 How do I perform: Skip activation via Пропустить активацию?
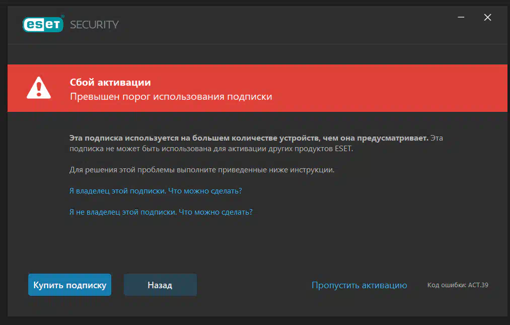coord(359,285)
